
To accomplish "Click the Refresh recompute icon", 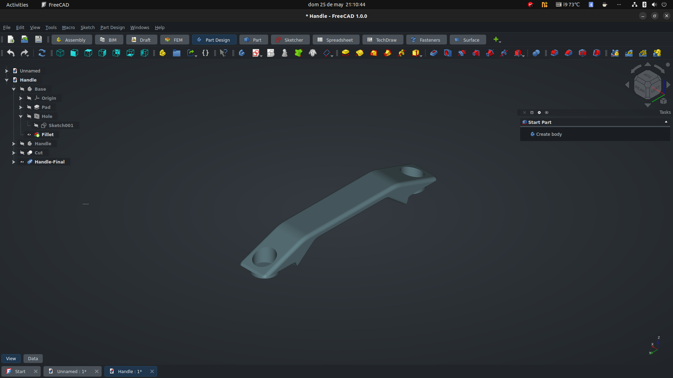I will [x=42, y=53].
